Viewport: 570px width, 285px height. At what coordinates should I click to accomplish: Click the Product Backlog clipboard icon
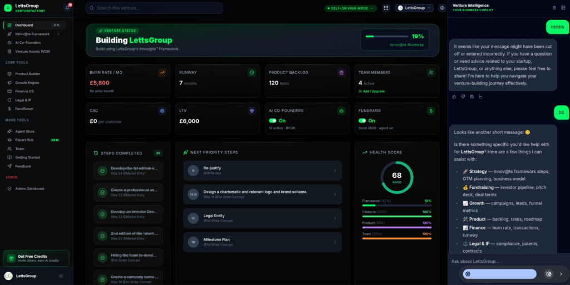coord(341,73)
